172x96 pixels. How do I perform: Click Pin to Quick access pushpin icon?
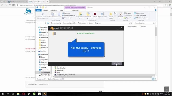tap(42, 14)
